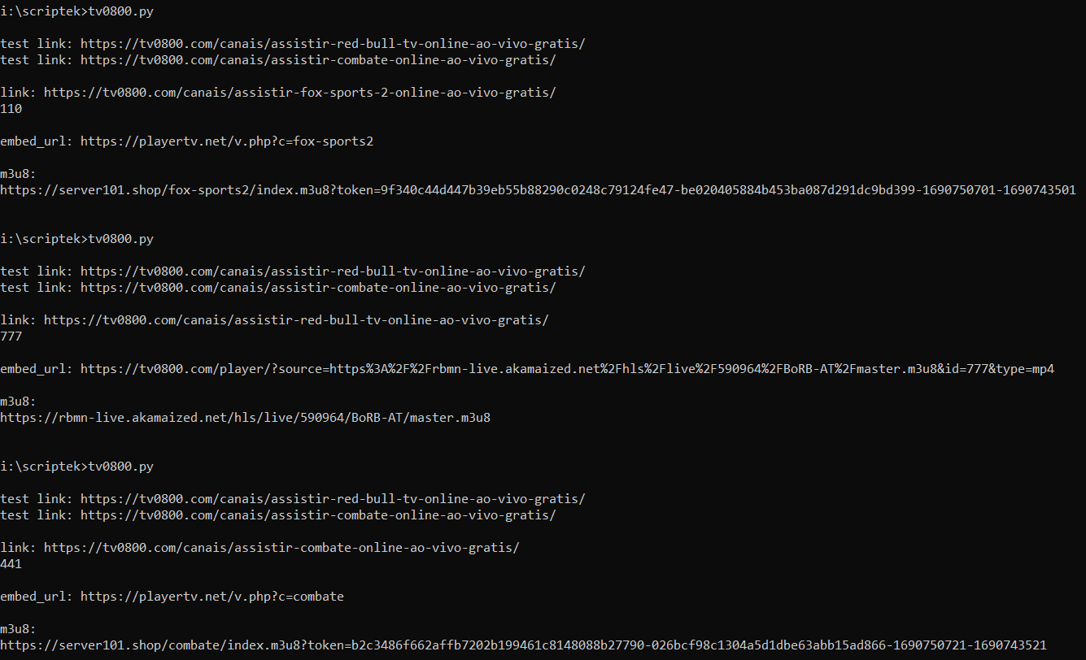Viewport: 1086px width, 660px height.
Task: Open the rbmn-live akamaized master.m3u8 URL
Action: (x=245, y=418)
